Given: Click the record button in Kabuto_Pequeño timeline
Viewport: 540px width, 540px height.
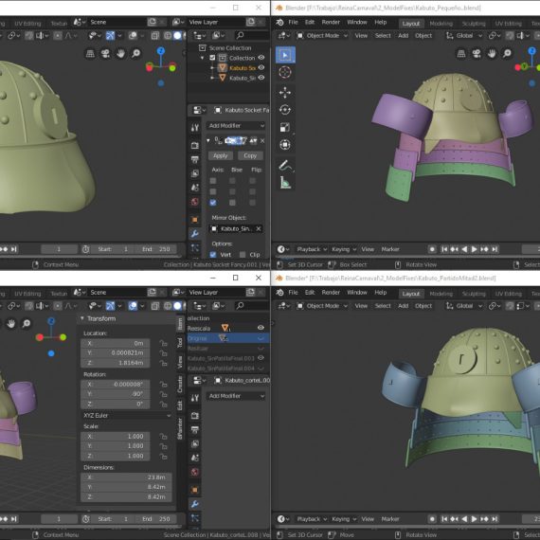Looking at the screenshot, I should (x=432, y=249).
